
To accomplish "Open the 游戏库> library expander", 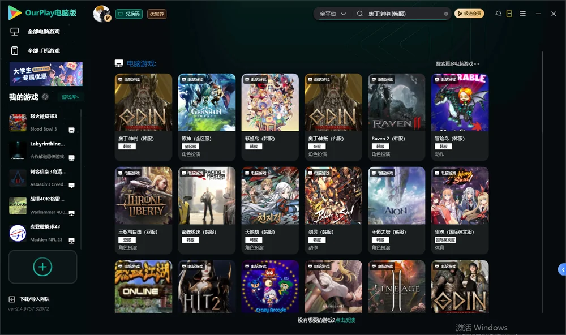I will [x=70, y=97].
